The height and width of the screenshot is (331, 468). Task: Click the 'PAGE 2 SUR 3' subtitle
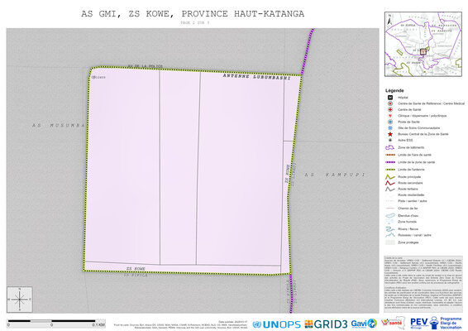click(195, 22)
